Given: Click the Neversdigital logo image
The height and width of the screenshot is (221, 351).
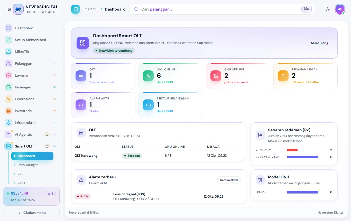Looking at the screenshot, I should click(18, 9).
